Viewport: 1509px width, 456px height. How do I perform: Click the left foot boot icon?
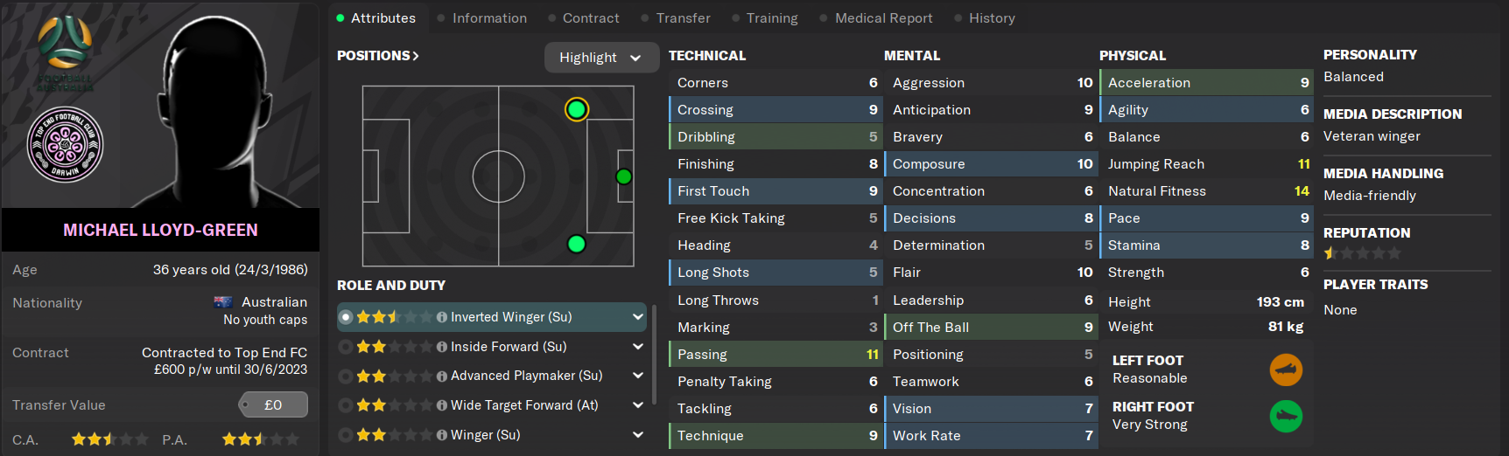pos(1286,370)
